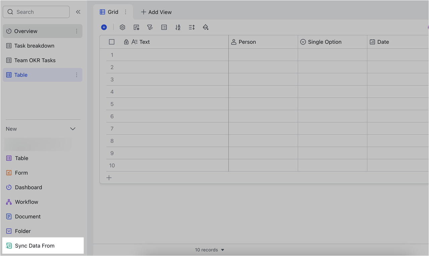The height and width of the screenshot is (256, 429).
Task: Open the field settings icon in the toolbar
Action: pos(136,27)
